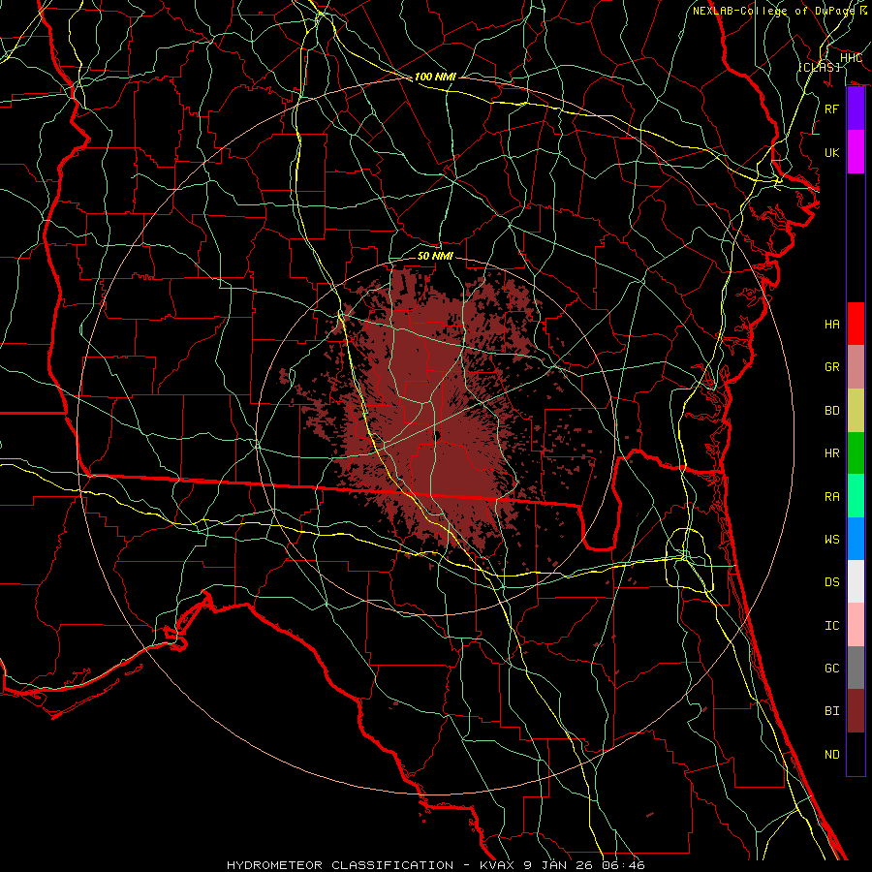The width and height of the screenshot is (872, 872).
Task: Click the BI legend label
Action: (832, 711)
